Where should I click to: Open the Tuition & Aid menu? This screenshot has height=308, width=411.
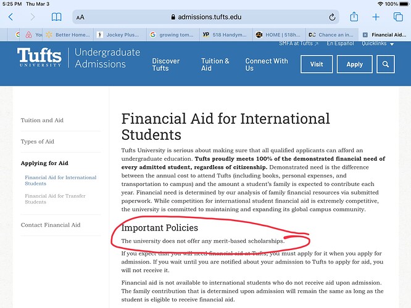click(x=215, y=65)
